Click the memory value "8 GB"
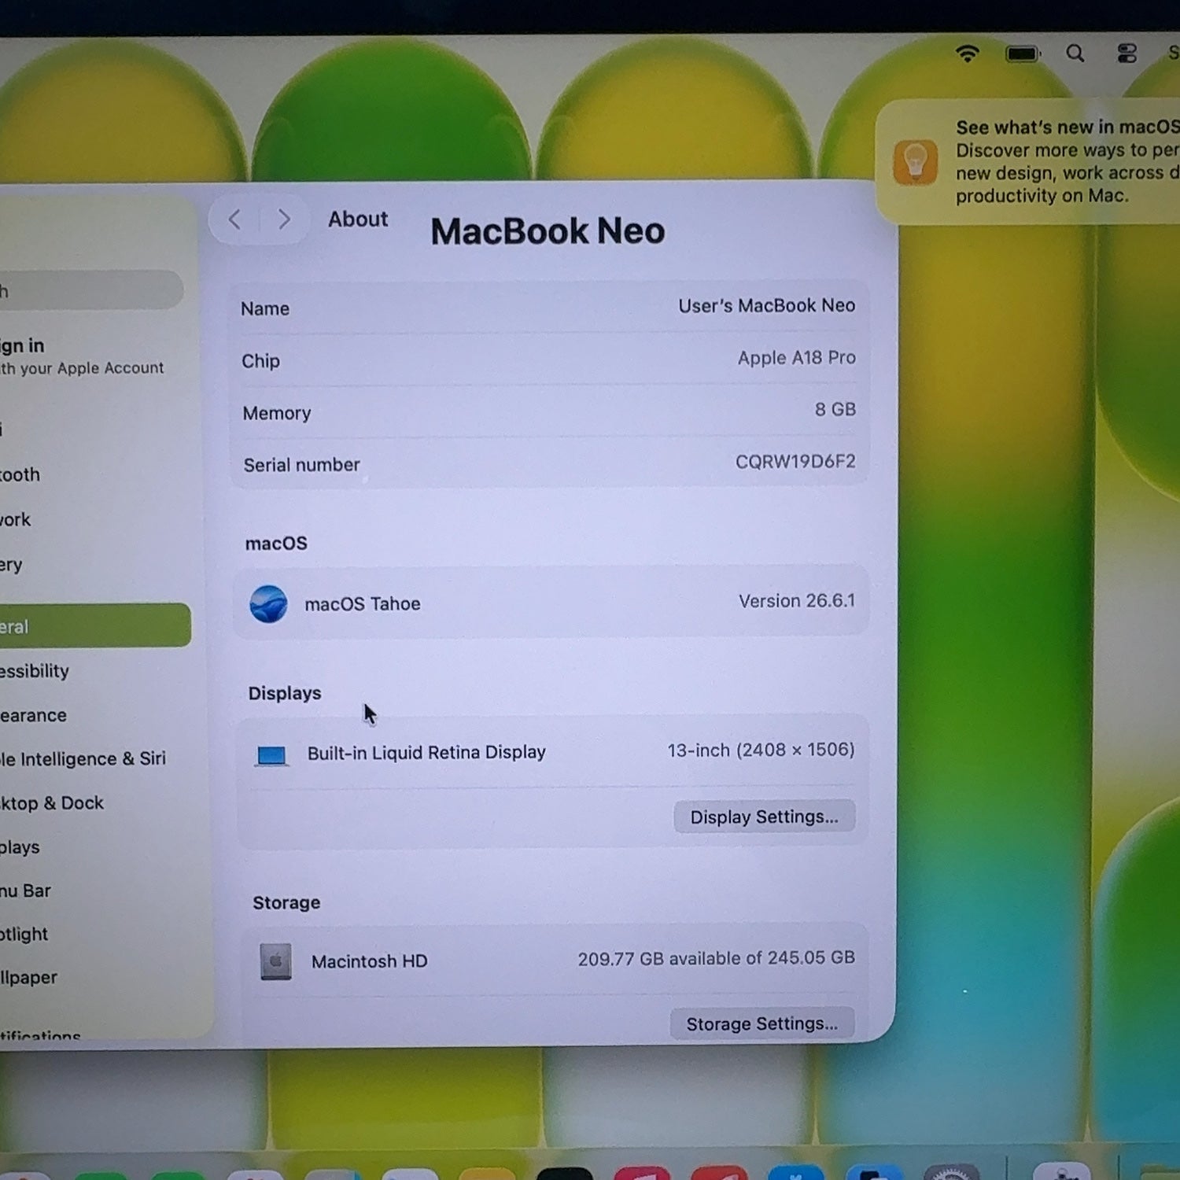This screenshot has width=1180, height=1180. [835, 409]
